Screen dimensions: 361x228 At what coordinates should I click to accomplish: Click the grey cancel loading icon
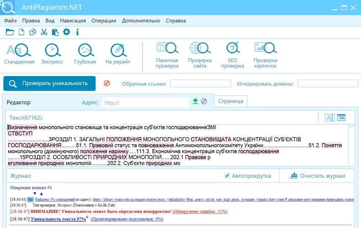coord(204,101)
